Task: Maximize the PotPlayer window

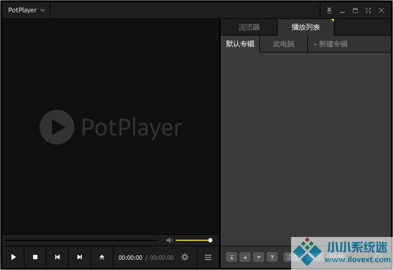Action: (x=355, y=10)
